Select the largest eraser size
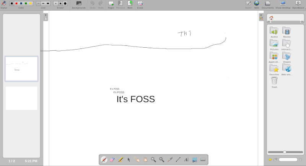This screenshot has height=166, width=306. click(65, 3)
